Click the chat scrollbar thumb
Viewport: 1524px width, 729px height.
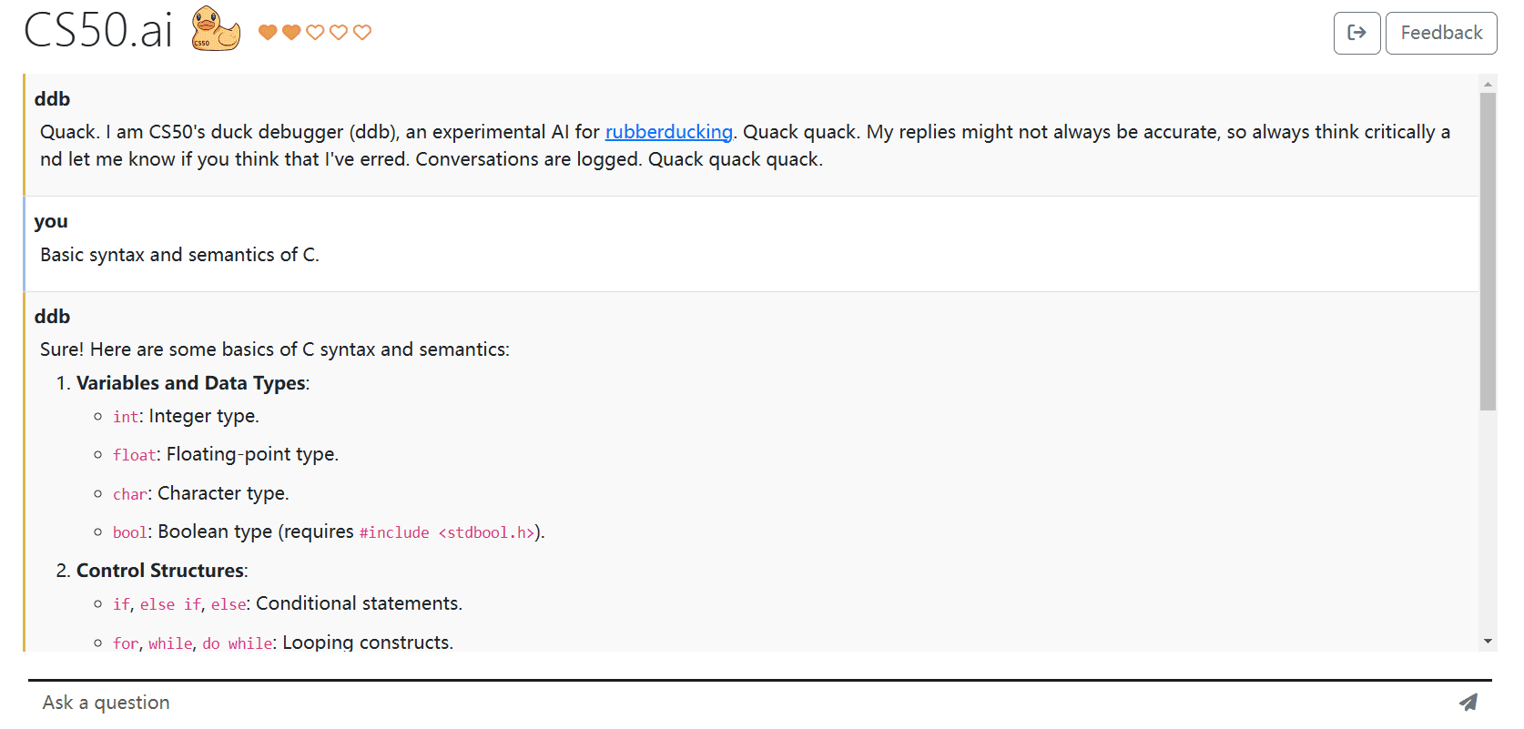(1488, 251)
